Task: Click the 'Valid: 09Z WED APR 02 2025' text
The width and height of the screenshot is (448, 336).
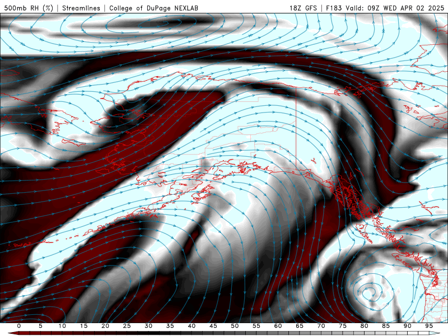Action: point(395,8)
